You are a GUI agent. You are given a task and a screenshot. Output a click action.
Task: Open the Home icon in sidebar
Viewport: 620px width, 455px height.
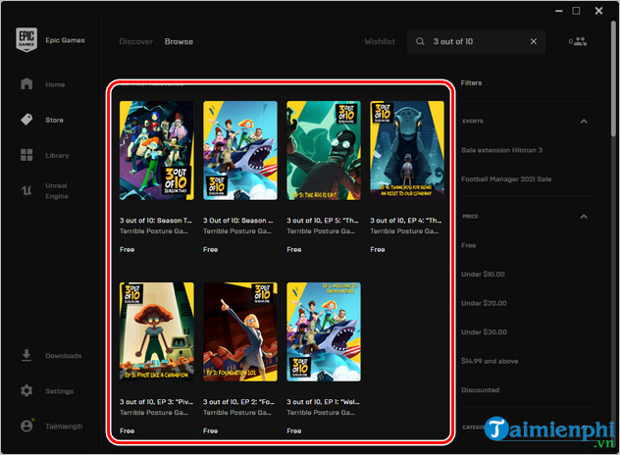tap(26, 83)
